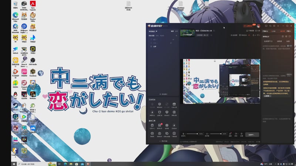This screenshot has width=296, height=166.
Task: Edit the stream title with the pencil icon
Action: pyautogui.click(x=214, y=31)
